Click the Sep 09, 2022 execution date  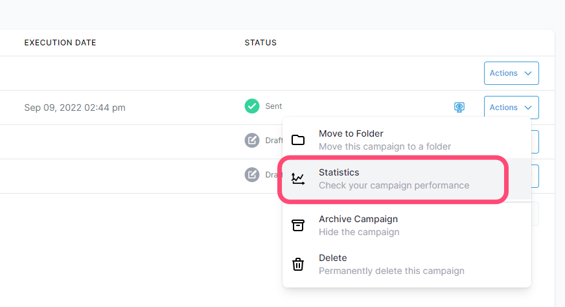click(x=75, y=108)
